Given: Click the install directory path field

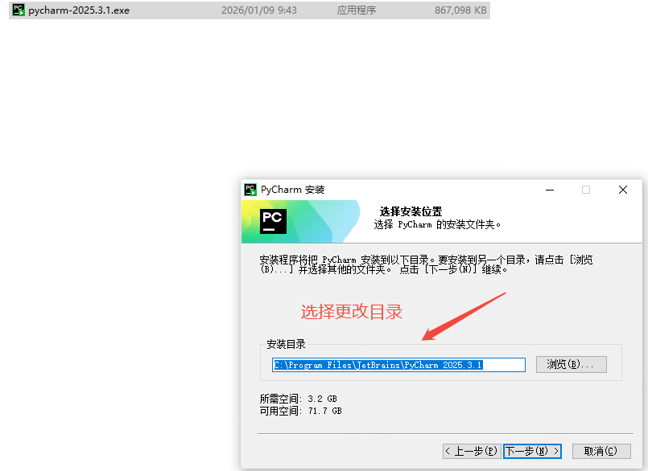Looking at the screenshot, I should point(398,365).
